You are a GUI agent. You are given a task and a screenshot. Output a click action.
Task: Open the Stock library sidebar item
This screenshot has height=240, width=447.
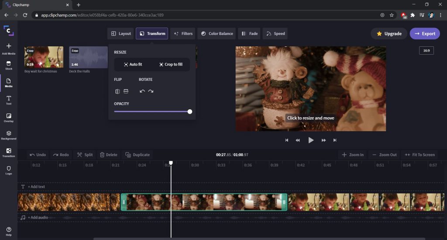[9, 65]
